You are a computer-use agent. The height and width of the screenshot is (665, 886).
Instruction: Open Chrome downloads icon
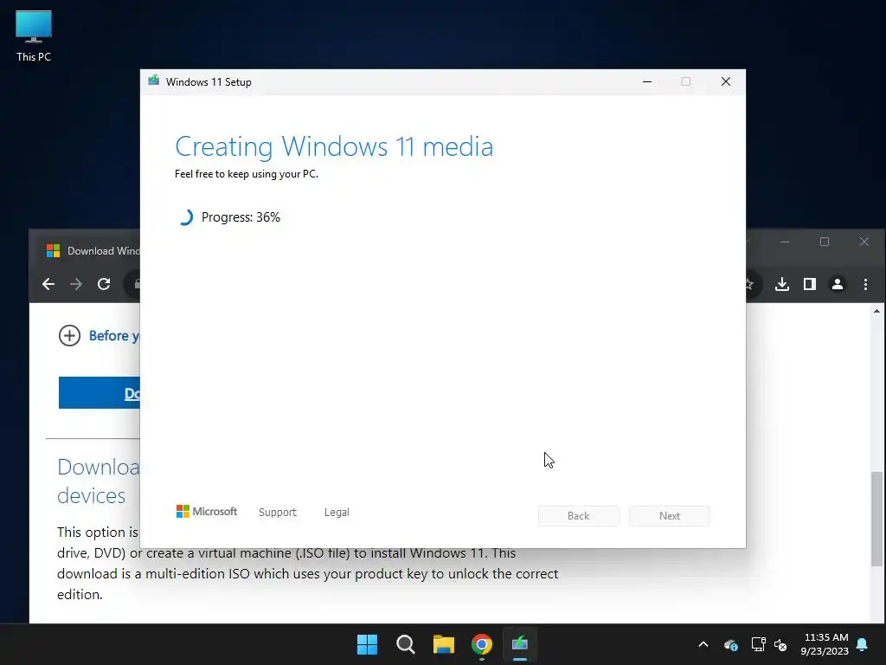(x=782, y=284)
